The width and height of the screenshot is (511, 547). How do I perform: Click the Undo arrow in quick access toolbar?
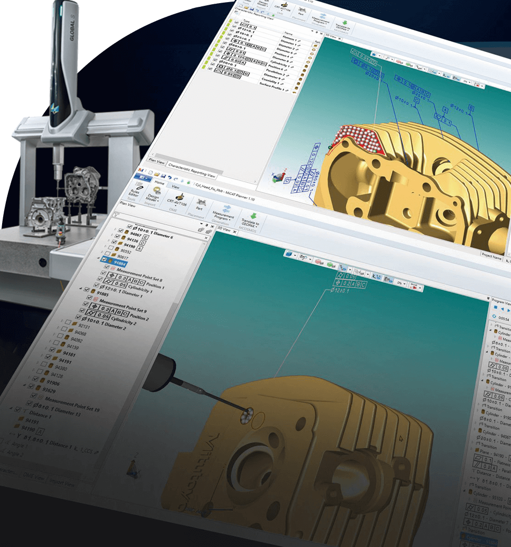click(x=169, y=177)
